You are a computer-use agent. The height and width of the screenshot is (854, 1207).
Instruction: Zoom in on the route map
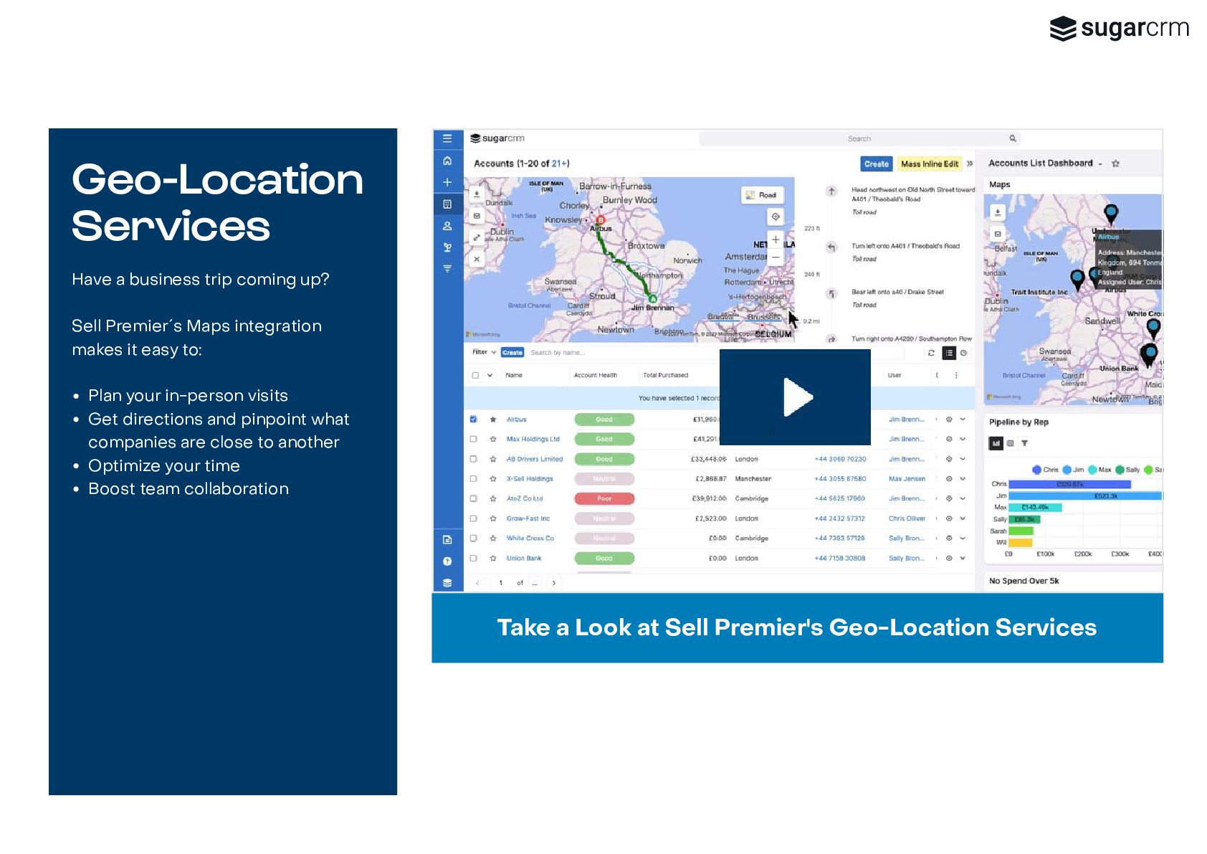coord(776,239)
